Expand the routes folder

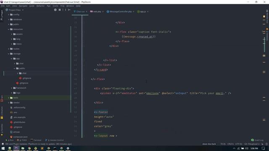click(8, 49)
